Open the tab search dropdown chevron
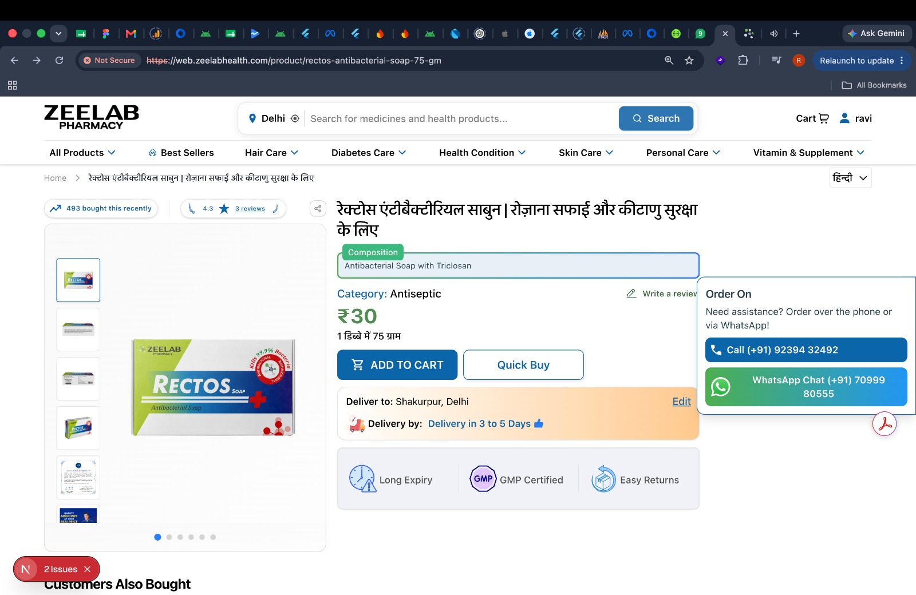 [58, 34]
